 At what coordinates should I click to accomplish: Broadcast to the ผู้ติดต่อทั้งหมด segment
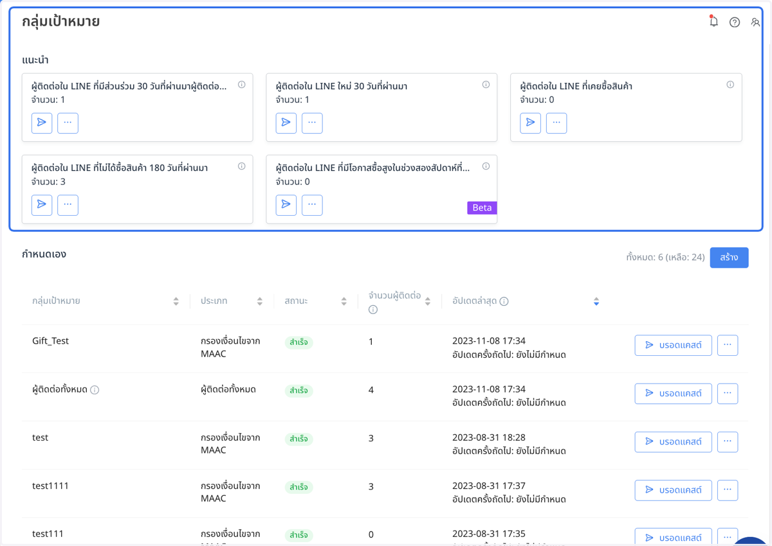point(673,394)
